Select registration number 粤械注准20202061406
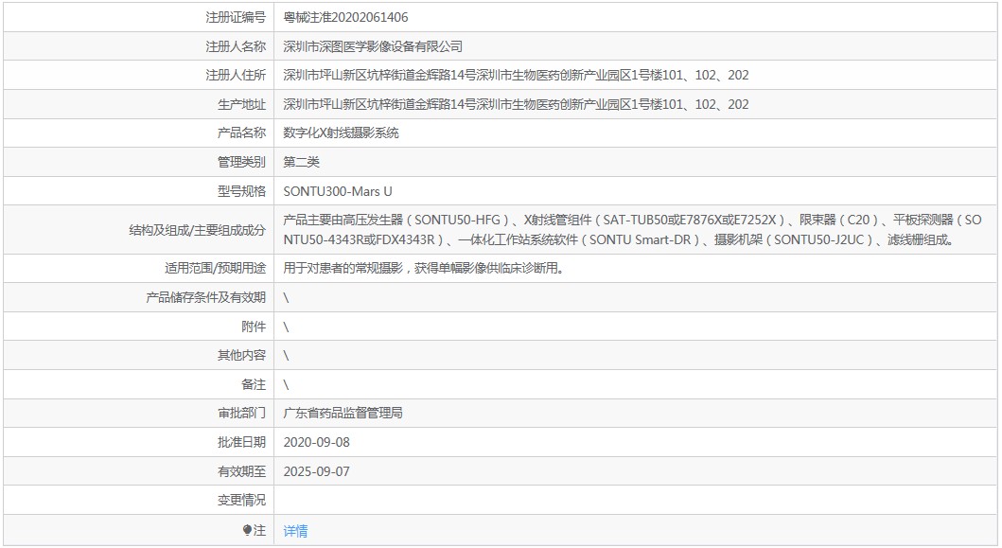The image size is (1002, 548). pos(345,17)
